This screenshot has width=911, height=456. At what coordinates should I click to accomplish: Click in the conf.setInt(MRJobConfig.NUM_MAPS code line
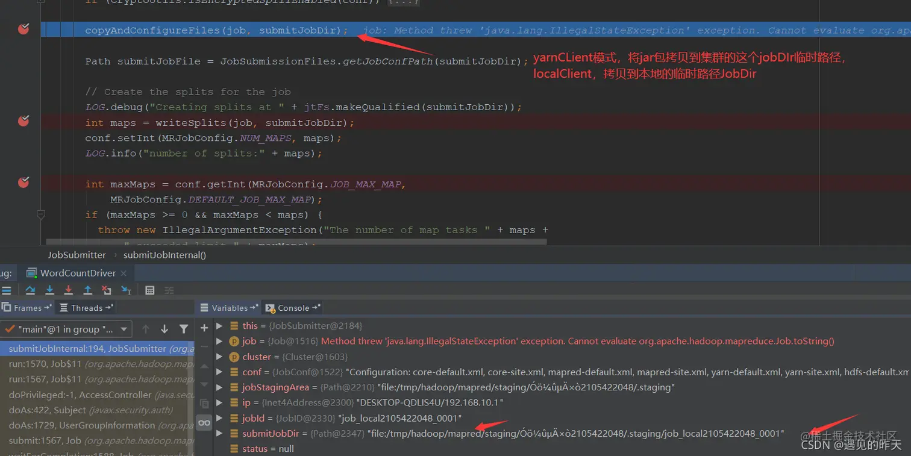(x=213, y=138)
